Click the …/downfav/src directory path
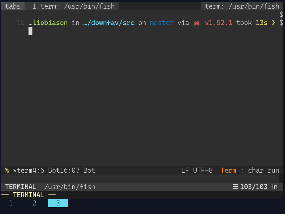This screenshot has height=214, width=285. click(109, 23)
